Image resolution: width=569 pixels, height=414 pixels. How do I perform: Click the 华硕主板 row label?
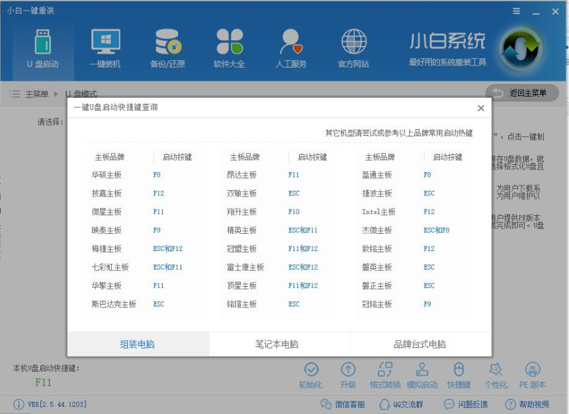tap(107, 175)
